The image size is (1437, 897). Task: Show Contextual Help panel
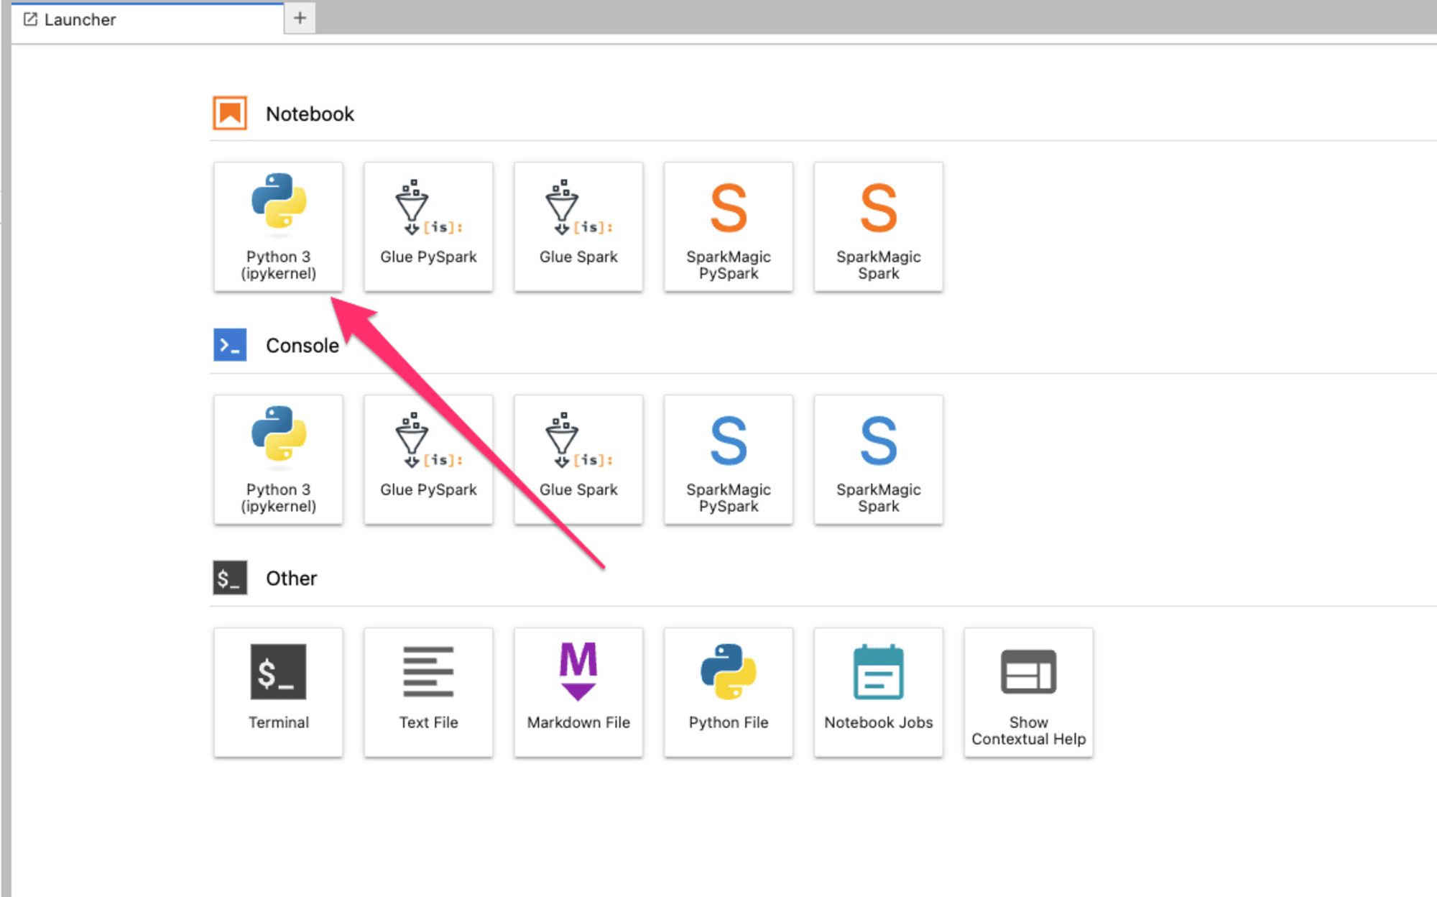1028,692
